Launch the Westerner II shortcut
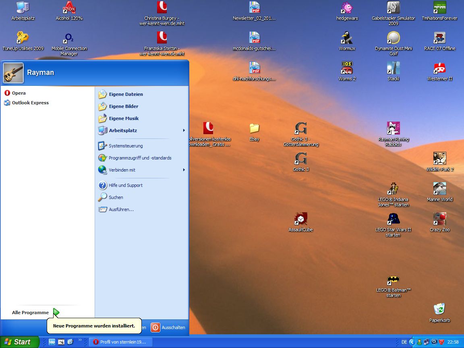 coord(439,72)
